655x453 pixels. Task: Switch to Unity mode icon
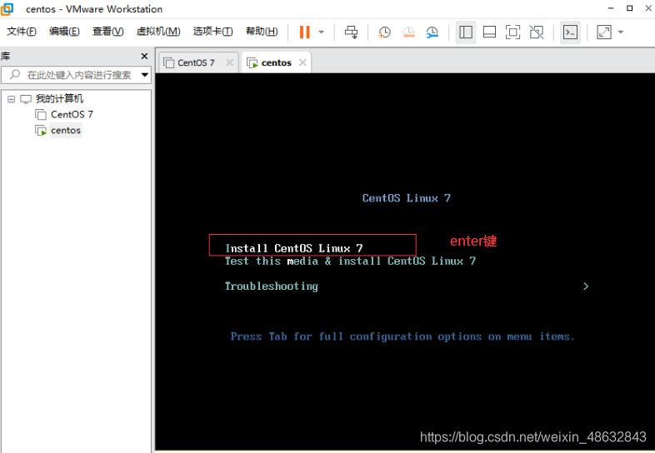(537, 32)
